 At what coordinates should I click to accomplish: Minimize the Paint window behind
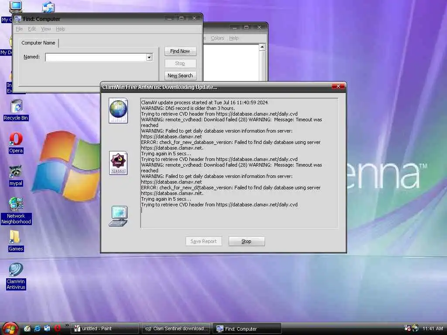234,27
